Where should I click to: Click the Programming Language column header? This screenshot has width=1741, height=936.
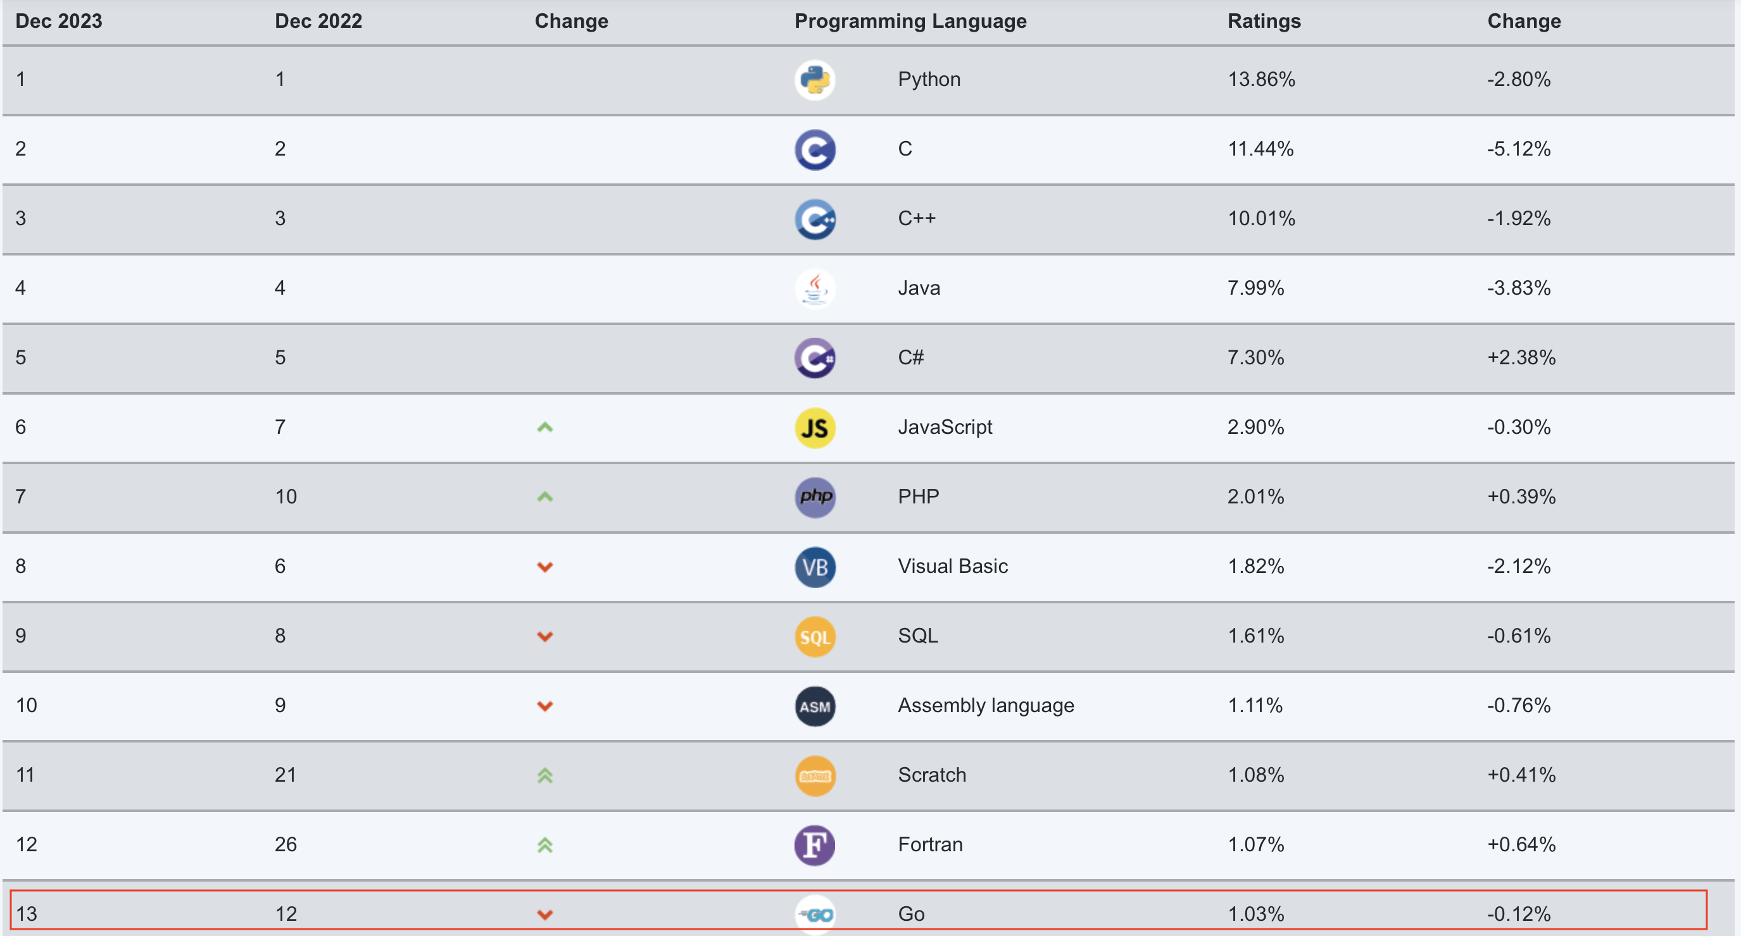(910, 21)
